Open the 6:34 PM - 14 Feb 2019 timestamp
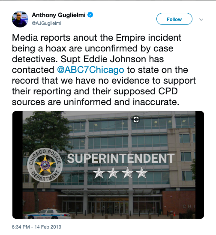This screenshot has width=216, height=235. [x=36, y=227]
